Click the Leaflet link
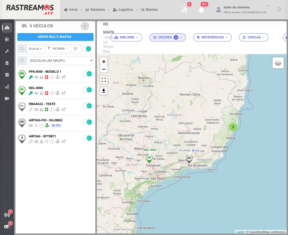The width and height of the screenshot is (288, 235). (x=240, y=232)
